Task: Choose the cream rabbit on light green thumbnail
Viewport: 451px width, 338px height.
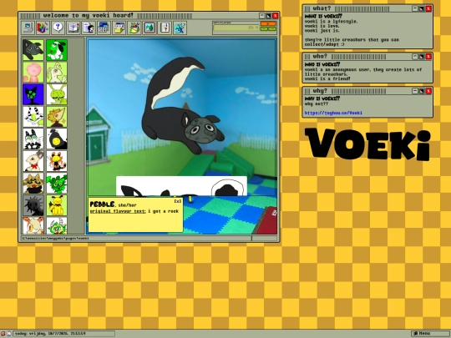Action: pos(57,72)
